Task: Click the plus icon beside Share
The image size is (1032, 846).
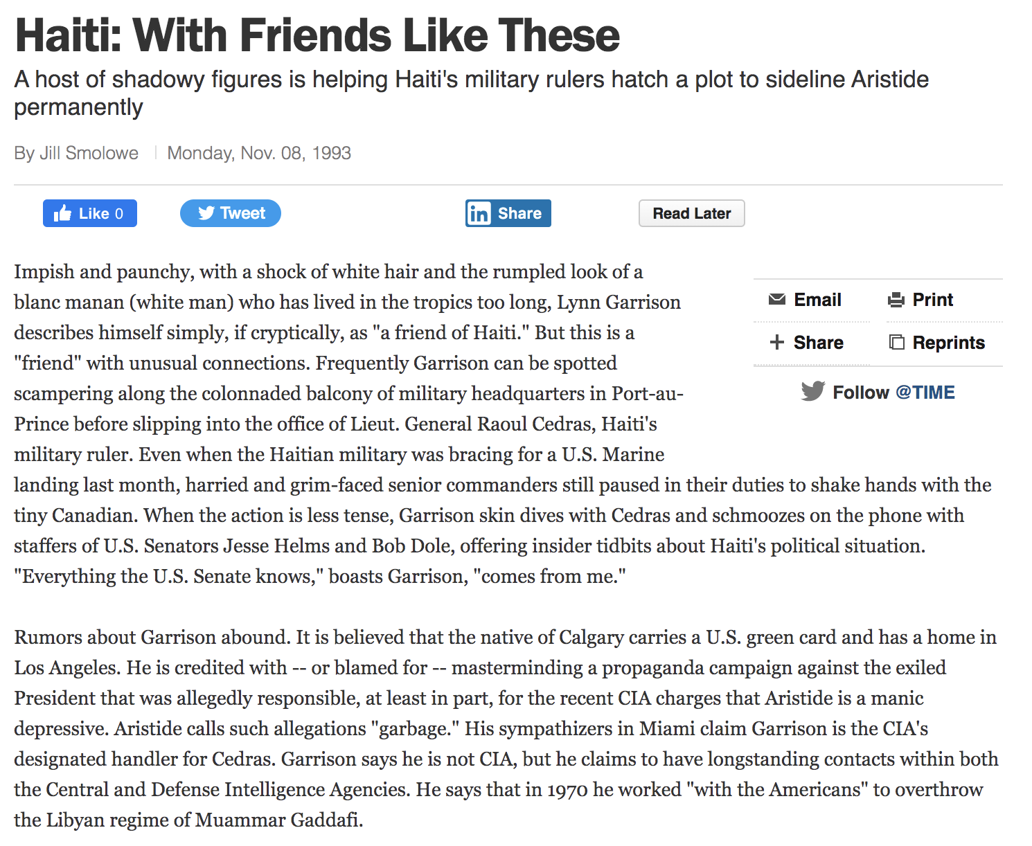Action: coord(777,342)
